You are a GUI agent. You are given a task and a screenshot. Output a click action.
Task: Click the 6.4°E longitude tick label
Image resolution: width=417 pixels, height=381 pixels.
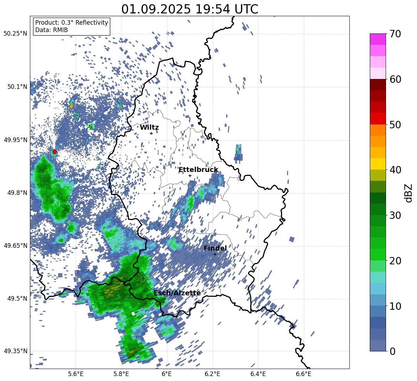coord(258,374)
